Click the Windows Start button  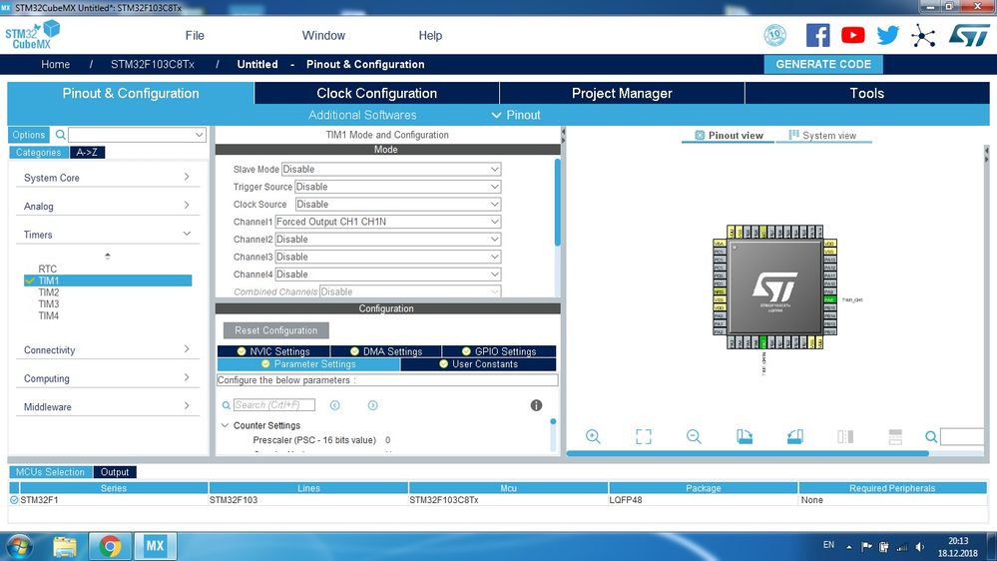point(19,546)
